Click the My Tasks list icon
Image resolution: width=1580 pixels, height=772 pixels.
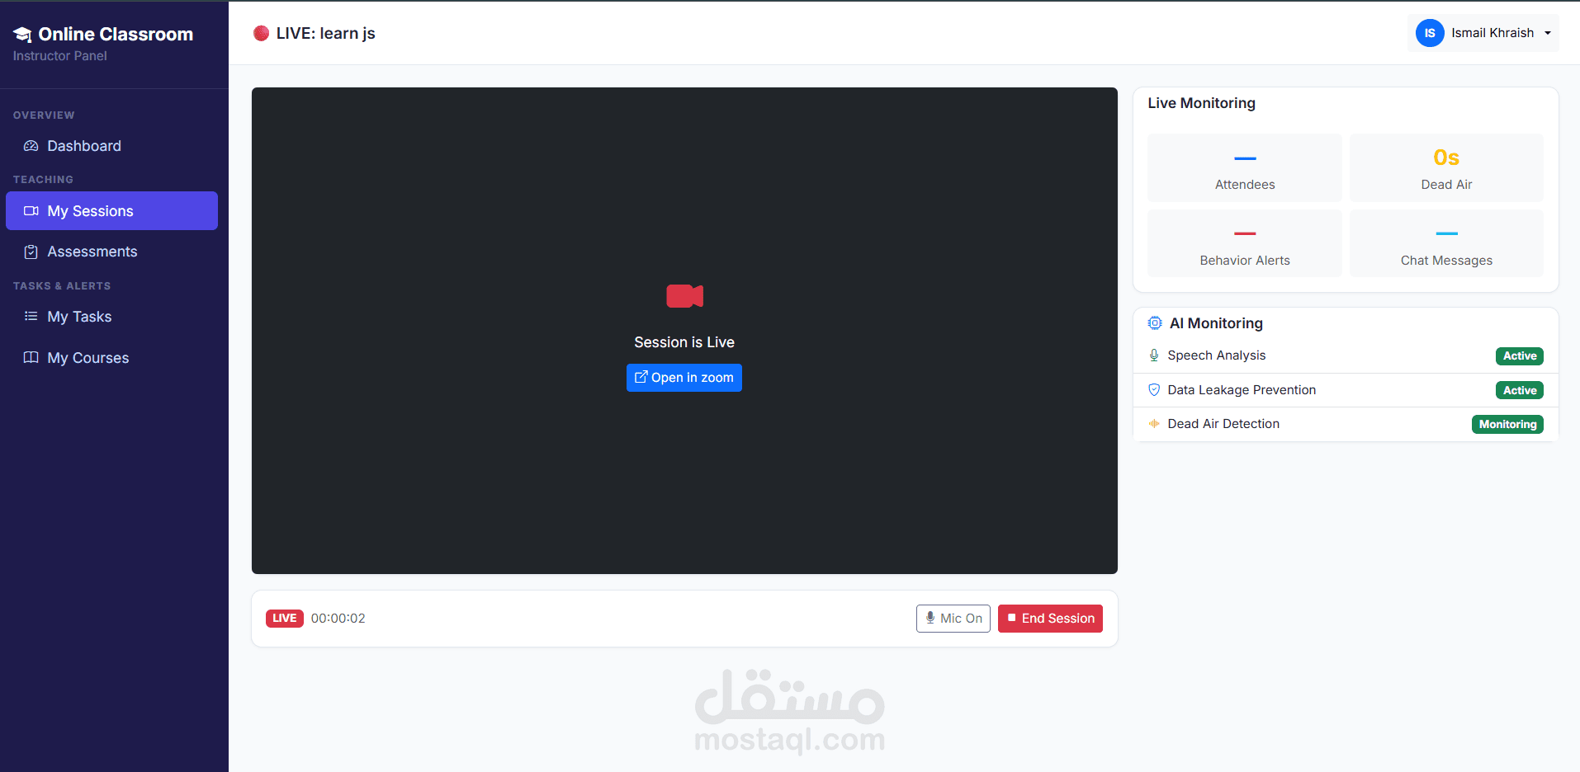(31, 317)
